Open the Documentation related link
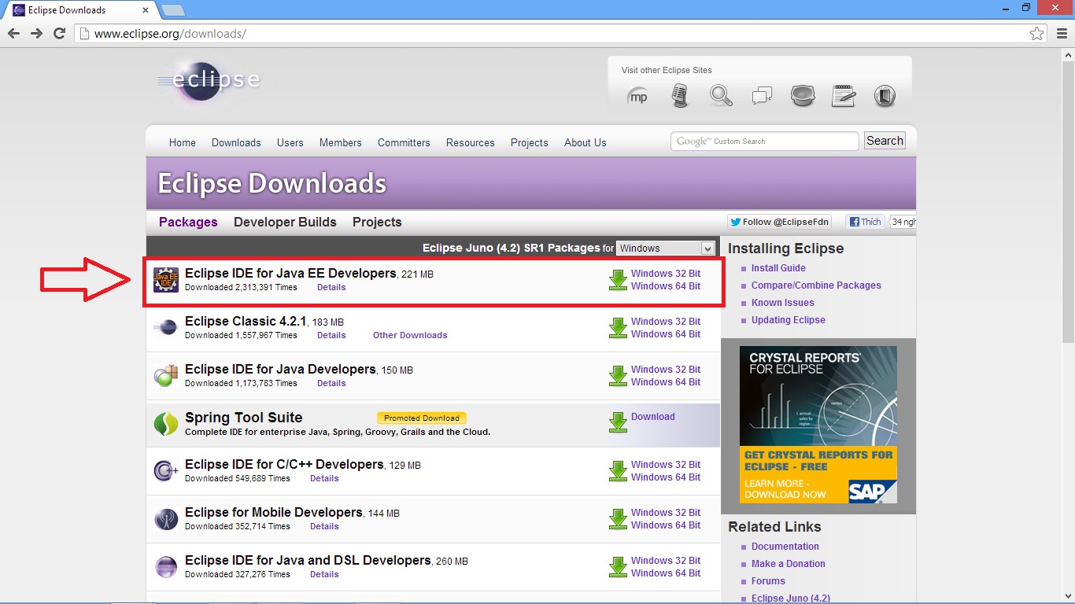 tap(785, 547)
